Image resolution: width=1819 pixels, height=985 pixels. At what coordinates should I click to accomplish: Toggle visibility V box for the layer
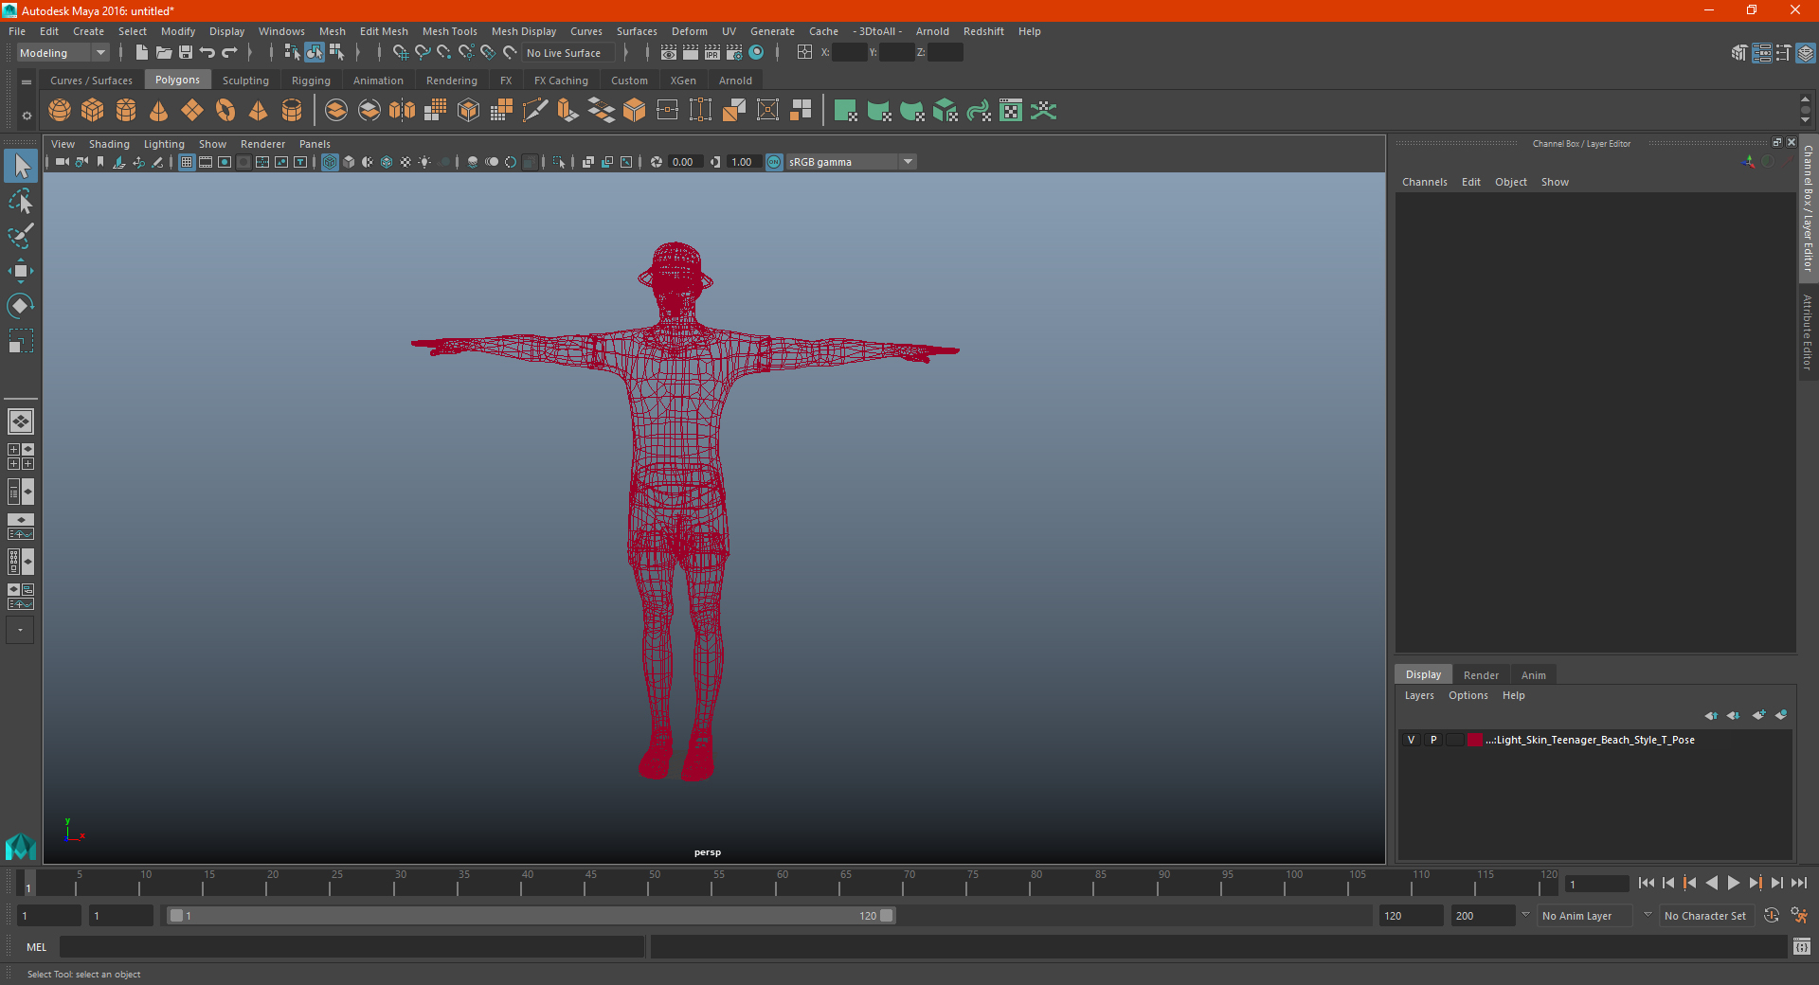[x=1411, y=740]
